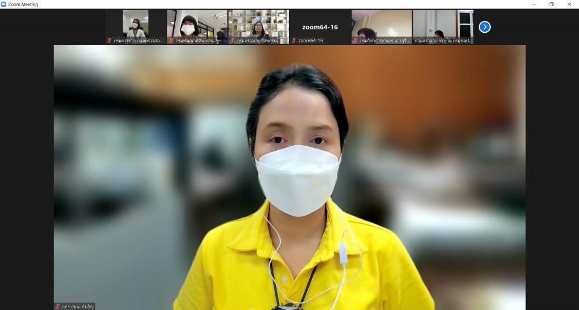Close the Zoom Meeting window
This screenshot has height=310, width=579.
pos(569,5)
